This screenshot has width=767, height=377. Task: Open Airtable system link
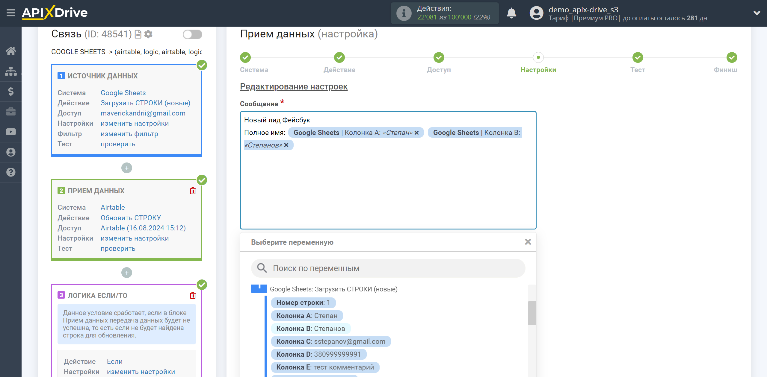point(113,207)
